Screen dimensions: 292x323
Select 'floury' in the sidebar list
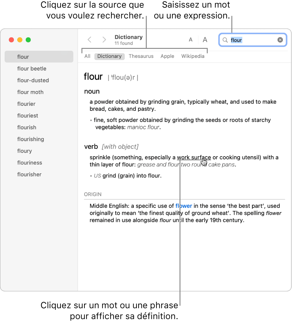(39, 151)
